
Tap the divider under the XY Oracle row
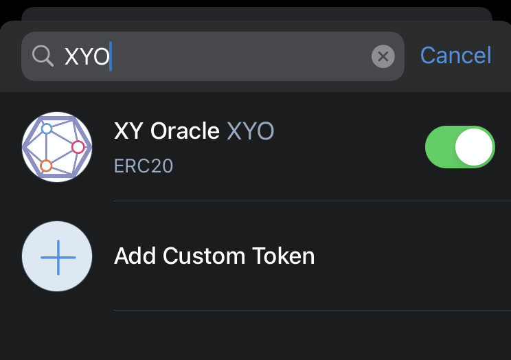coord(312,201)
